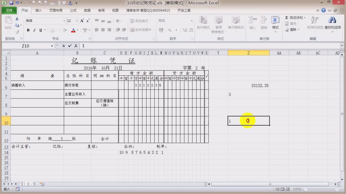346x194 pixels.
Task: Toggle Italic formatting
Action: [34, 30]
